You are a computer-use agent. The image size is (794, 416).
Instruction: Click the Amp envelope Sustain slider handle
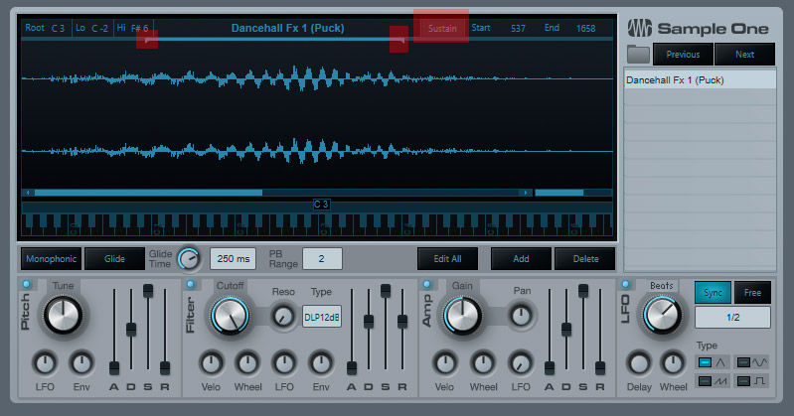coord(583,292)
